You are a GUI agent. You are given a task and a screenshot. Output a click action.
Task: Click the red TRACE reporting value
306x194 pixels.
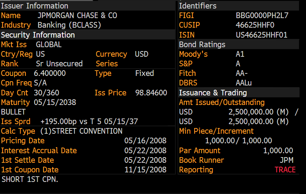point(285,170)
